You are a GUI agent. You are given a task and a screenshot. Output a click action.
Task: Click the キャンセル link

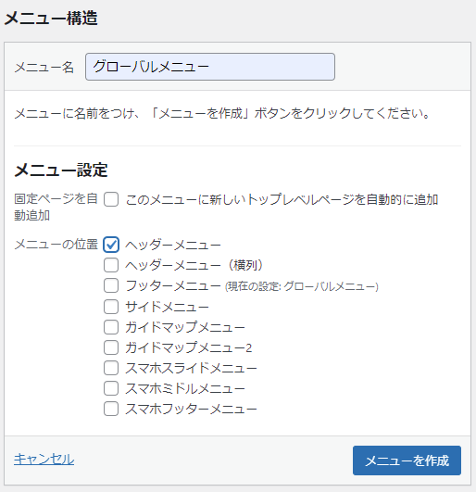[44, 460]
